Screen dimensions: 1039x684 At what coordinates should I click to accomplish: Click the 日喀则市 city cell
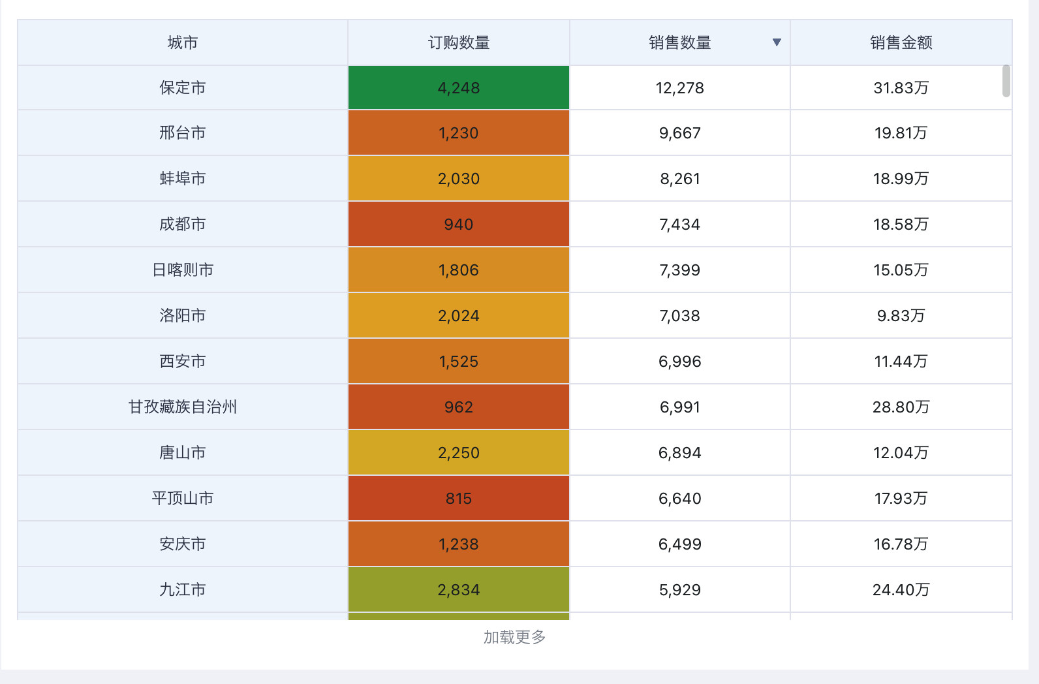point(183,270)
